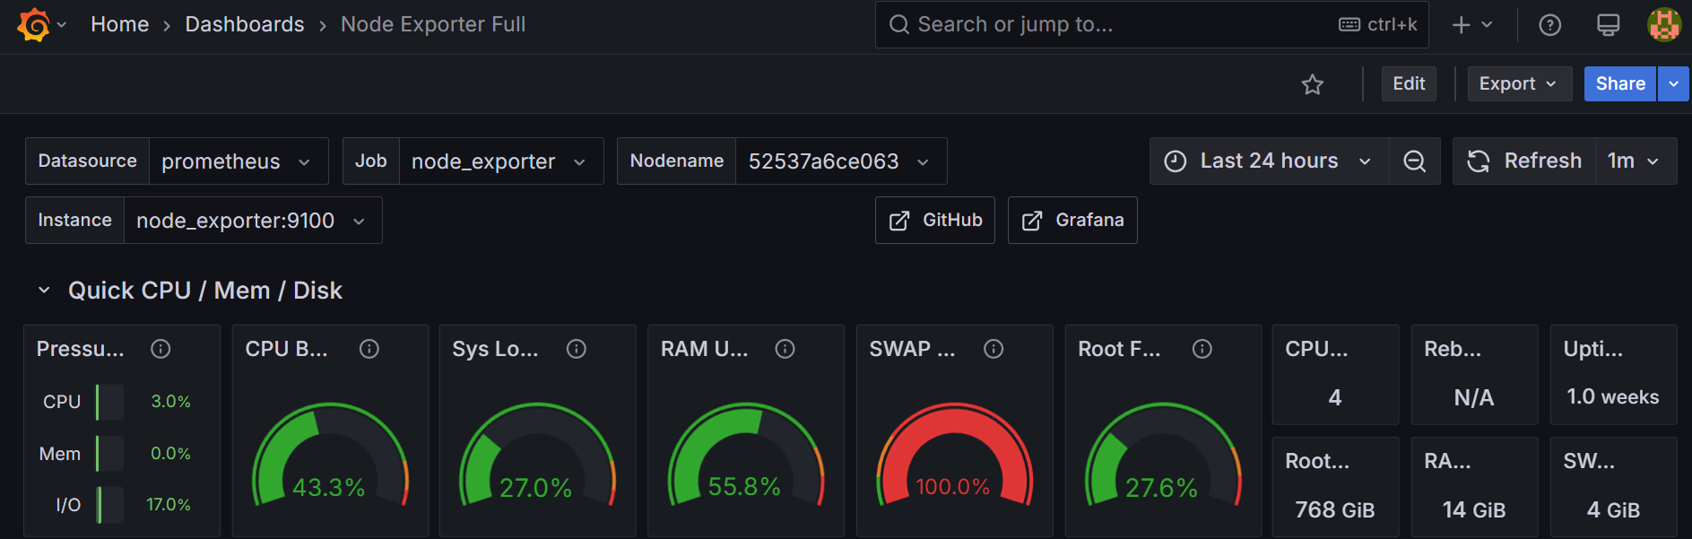Open the news monitor icon
The height and width of the screenshot is (539, 1692).
[x=1608, y=25]
